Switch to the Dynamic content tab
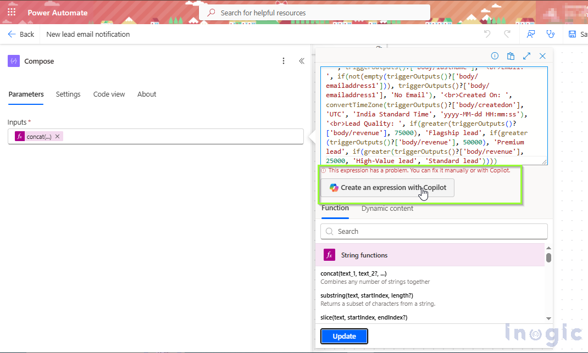This screenshot has width=588, height=353. point(387,209)
